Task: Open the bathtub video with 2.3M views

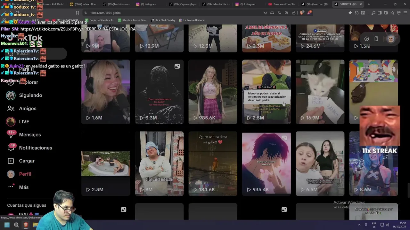Action: (106, 164)
